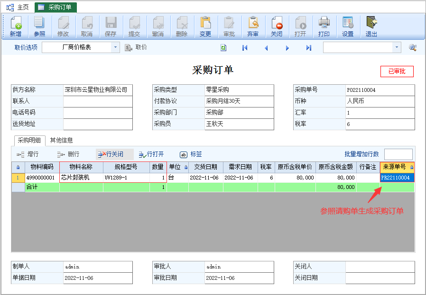Click the 新增 (new) toolbar icon
426x295 pixels.
(16, 27)
